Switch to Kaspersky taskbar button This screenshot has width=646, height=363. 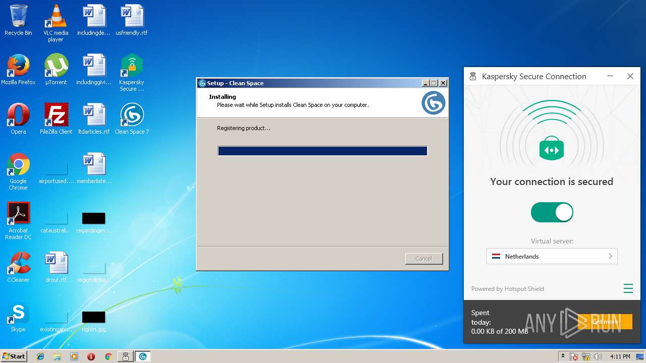pyautogui.click(x=126, y=356)
